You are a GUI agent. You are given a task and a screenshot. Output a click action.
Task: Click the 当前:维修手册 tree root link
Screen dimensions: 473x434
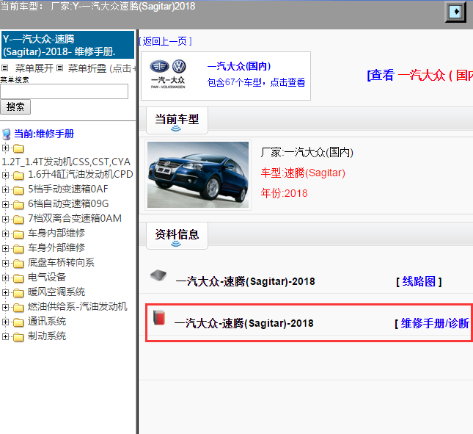click(x=44, y=134)
